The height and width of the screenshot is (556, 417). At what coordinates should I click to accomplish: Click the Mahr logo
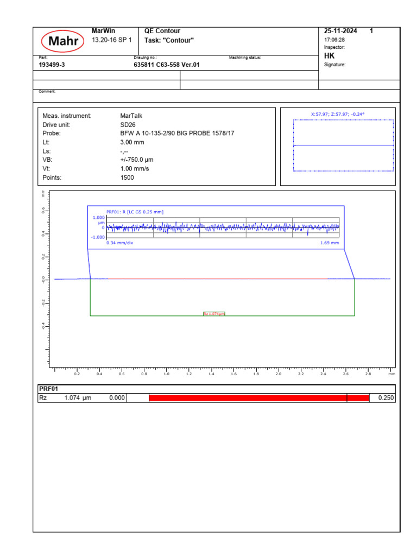tap(62, 41)
